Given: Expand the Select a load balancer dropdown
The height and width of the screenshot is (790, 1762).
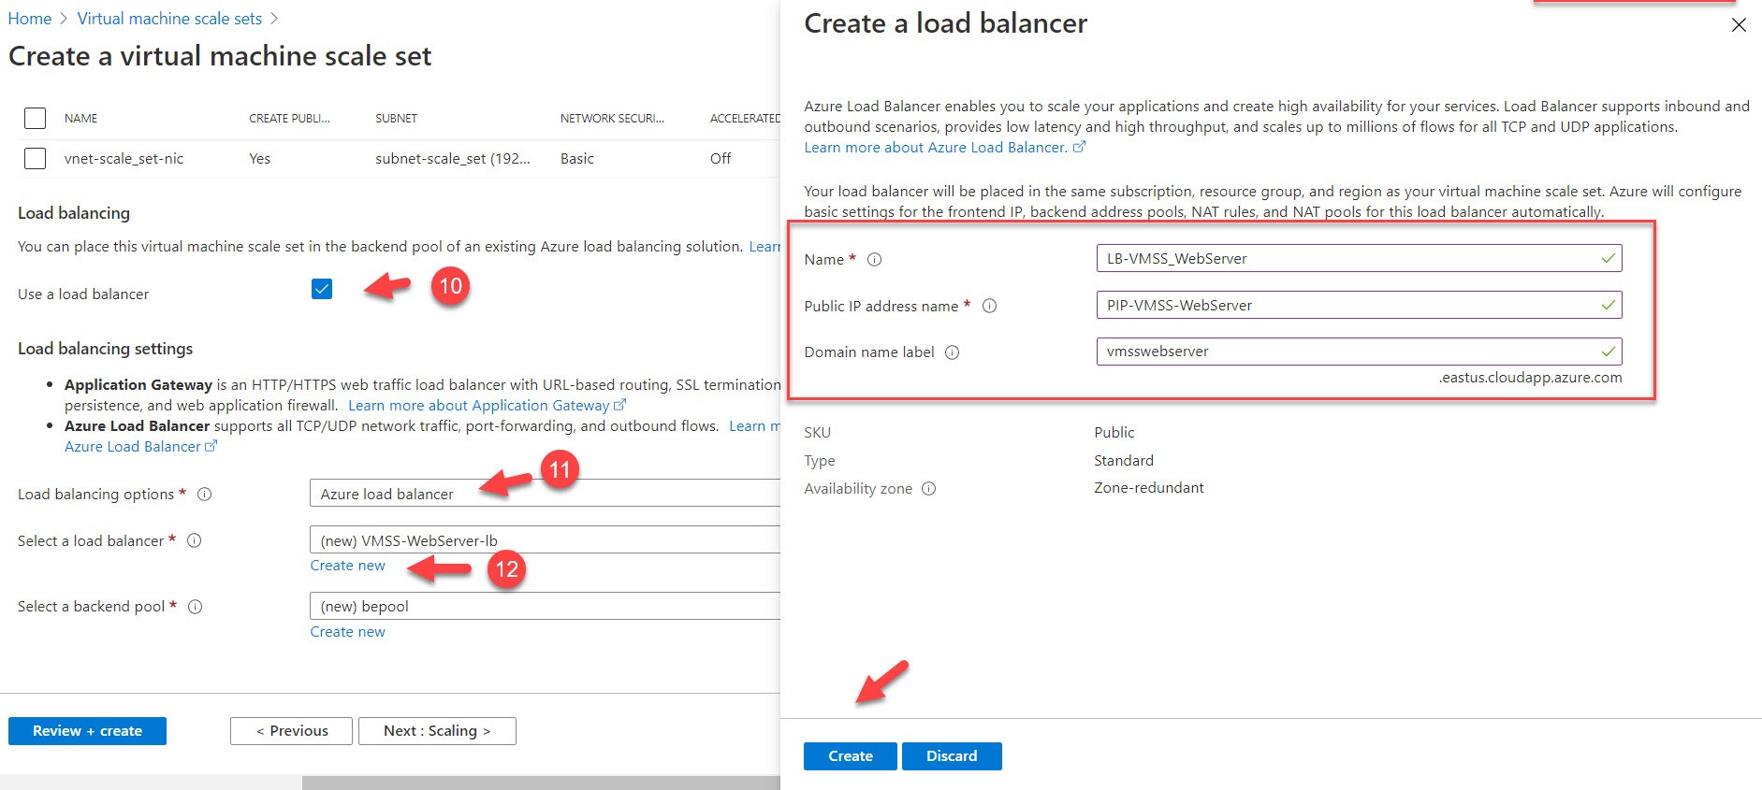Looking at the screenshot, I should (543, 540).
